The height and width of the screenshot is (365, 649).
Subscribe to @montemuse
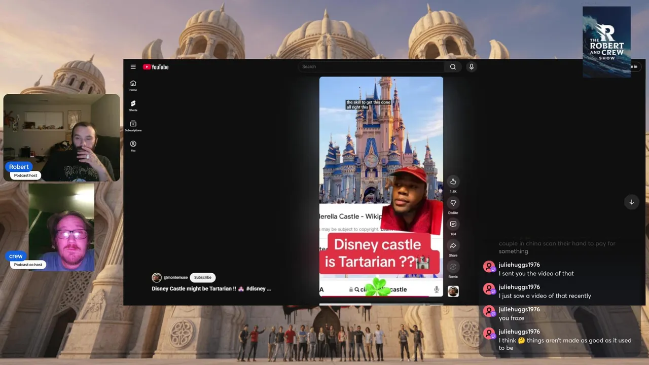[x=202, y=277]
